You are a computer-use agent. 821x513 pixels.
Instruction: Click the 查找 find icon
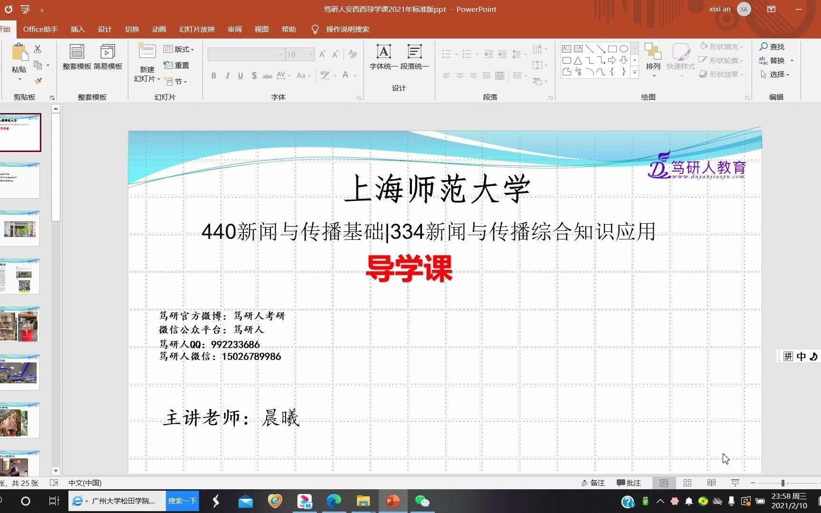(772, 47)
